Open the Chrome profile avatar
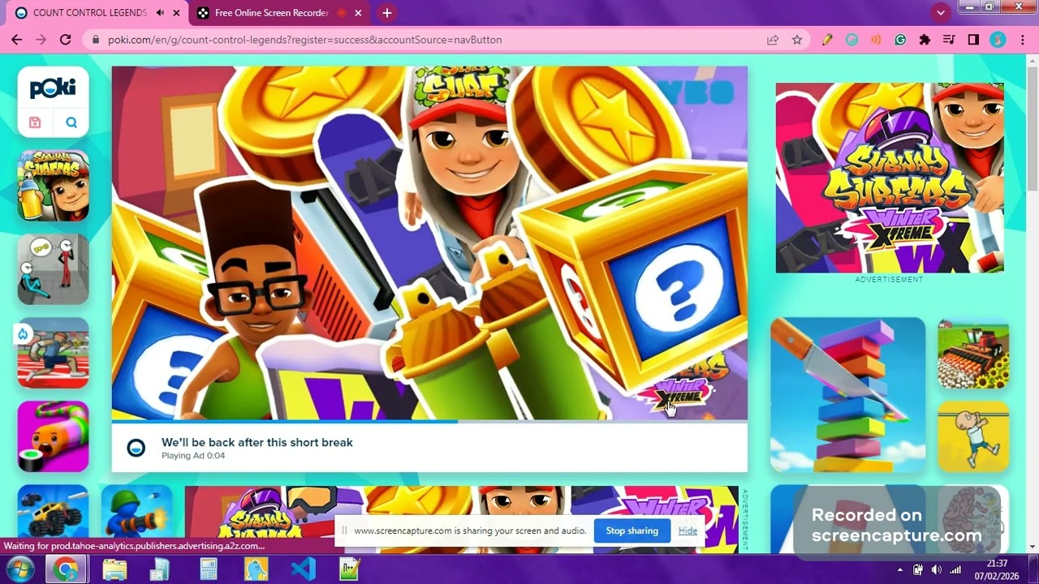1039x584 pixels. point(998,39)
